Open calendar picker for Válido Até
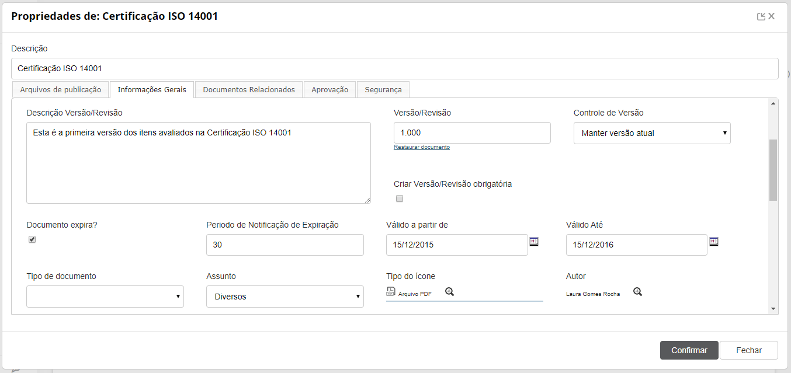Viewport: 791px width, 373px height. pos(713,241)
